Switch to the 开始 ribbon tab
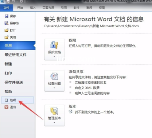The image size is (152, 138). [x=20, y=8]
